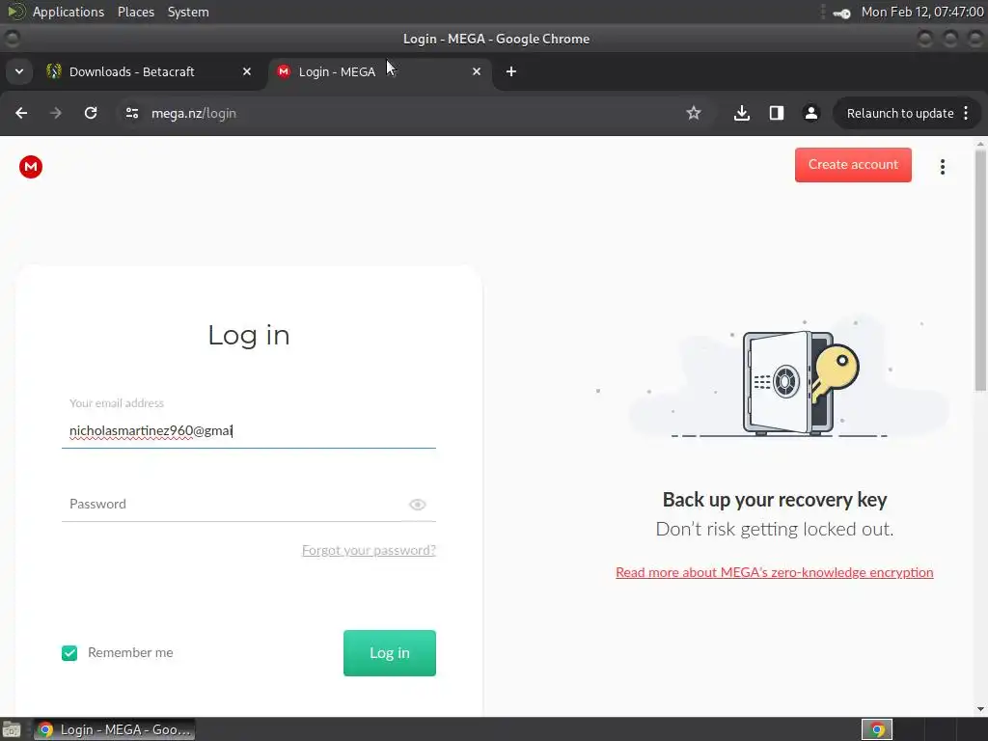Reload the mega.nz page
The width and height of the screenshot is (988, 741).
[x=91, y=113]
